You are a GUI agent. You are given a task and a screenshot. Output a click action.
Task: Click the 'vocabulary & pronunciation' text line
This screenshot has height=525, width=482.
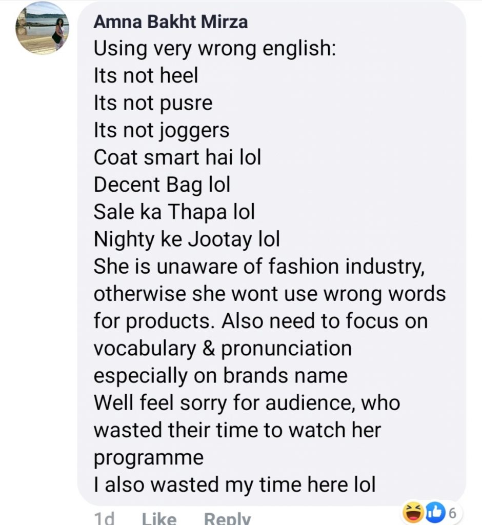(223, 349)
